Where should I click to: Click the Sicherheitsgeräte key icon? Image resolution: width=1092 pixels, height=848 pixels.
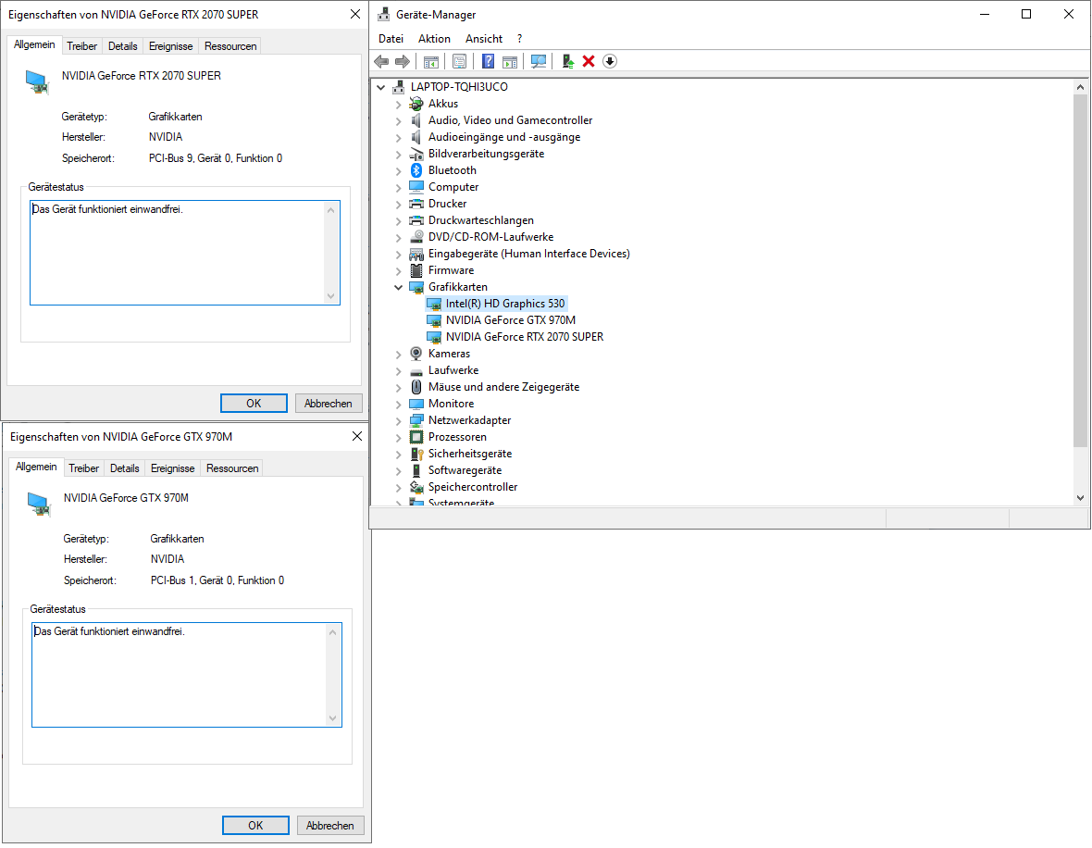pyautogui.click(x=416, y=455)
